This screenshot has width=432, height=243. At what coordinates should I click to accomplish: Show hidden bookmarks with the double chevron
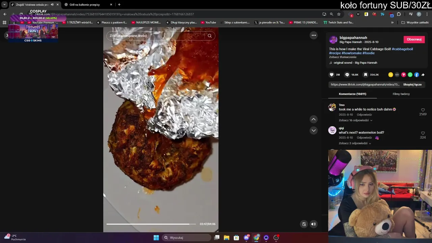click(392, 23)
